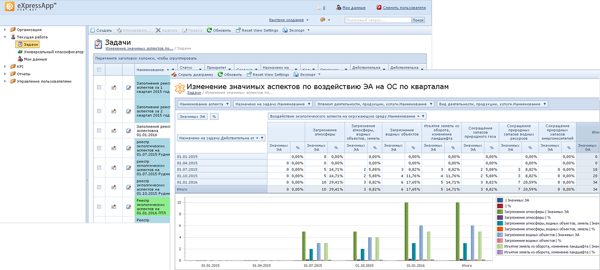Expand the KPI tree node
Viewport: 600px width, 270px height.
[5, 66]
